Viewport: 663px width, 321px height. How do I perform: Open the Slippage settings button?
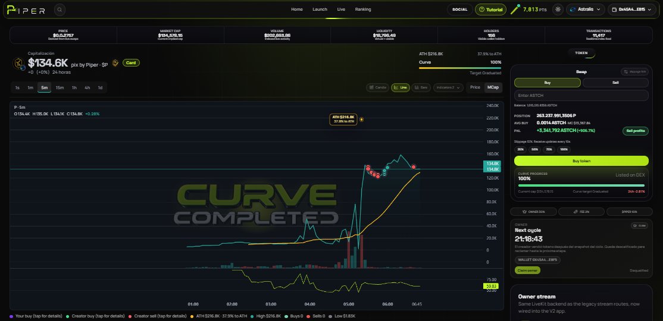pyautogui.click(x=634, y=72)
